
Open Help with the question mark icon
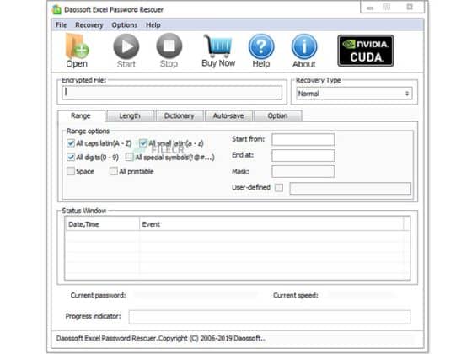click(261, 51)
